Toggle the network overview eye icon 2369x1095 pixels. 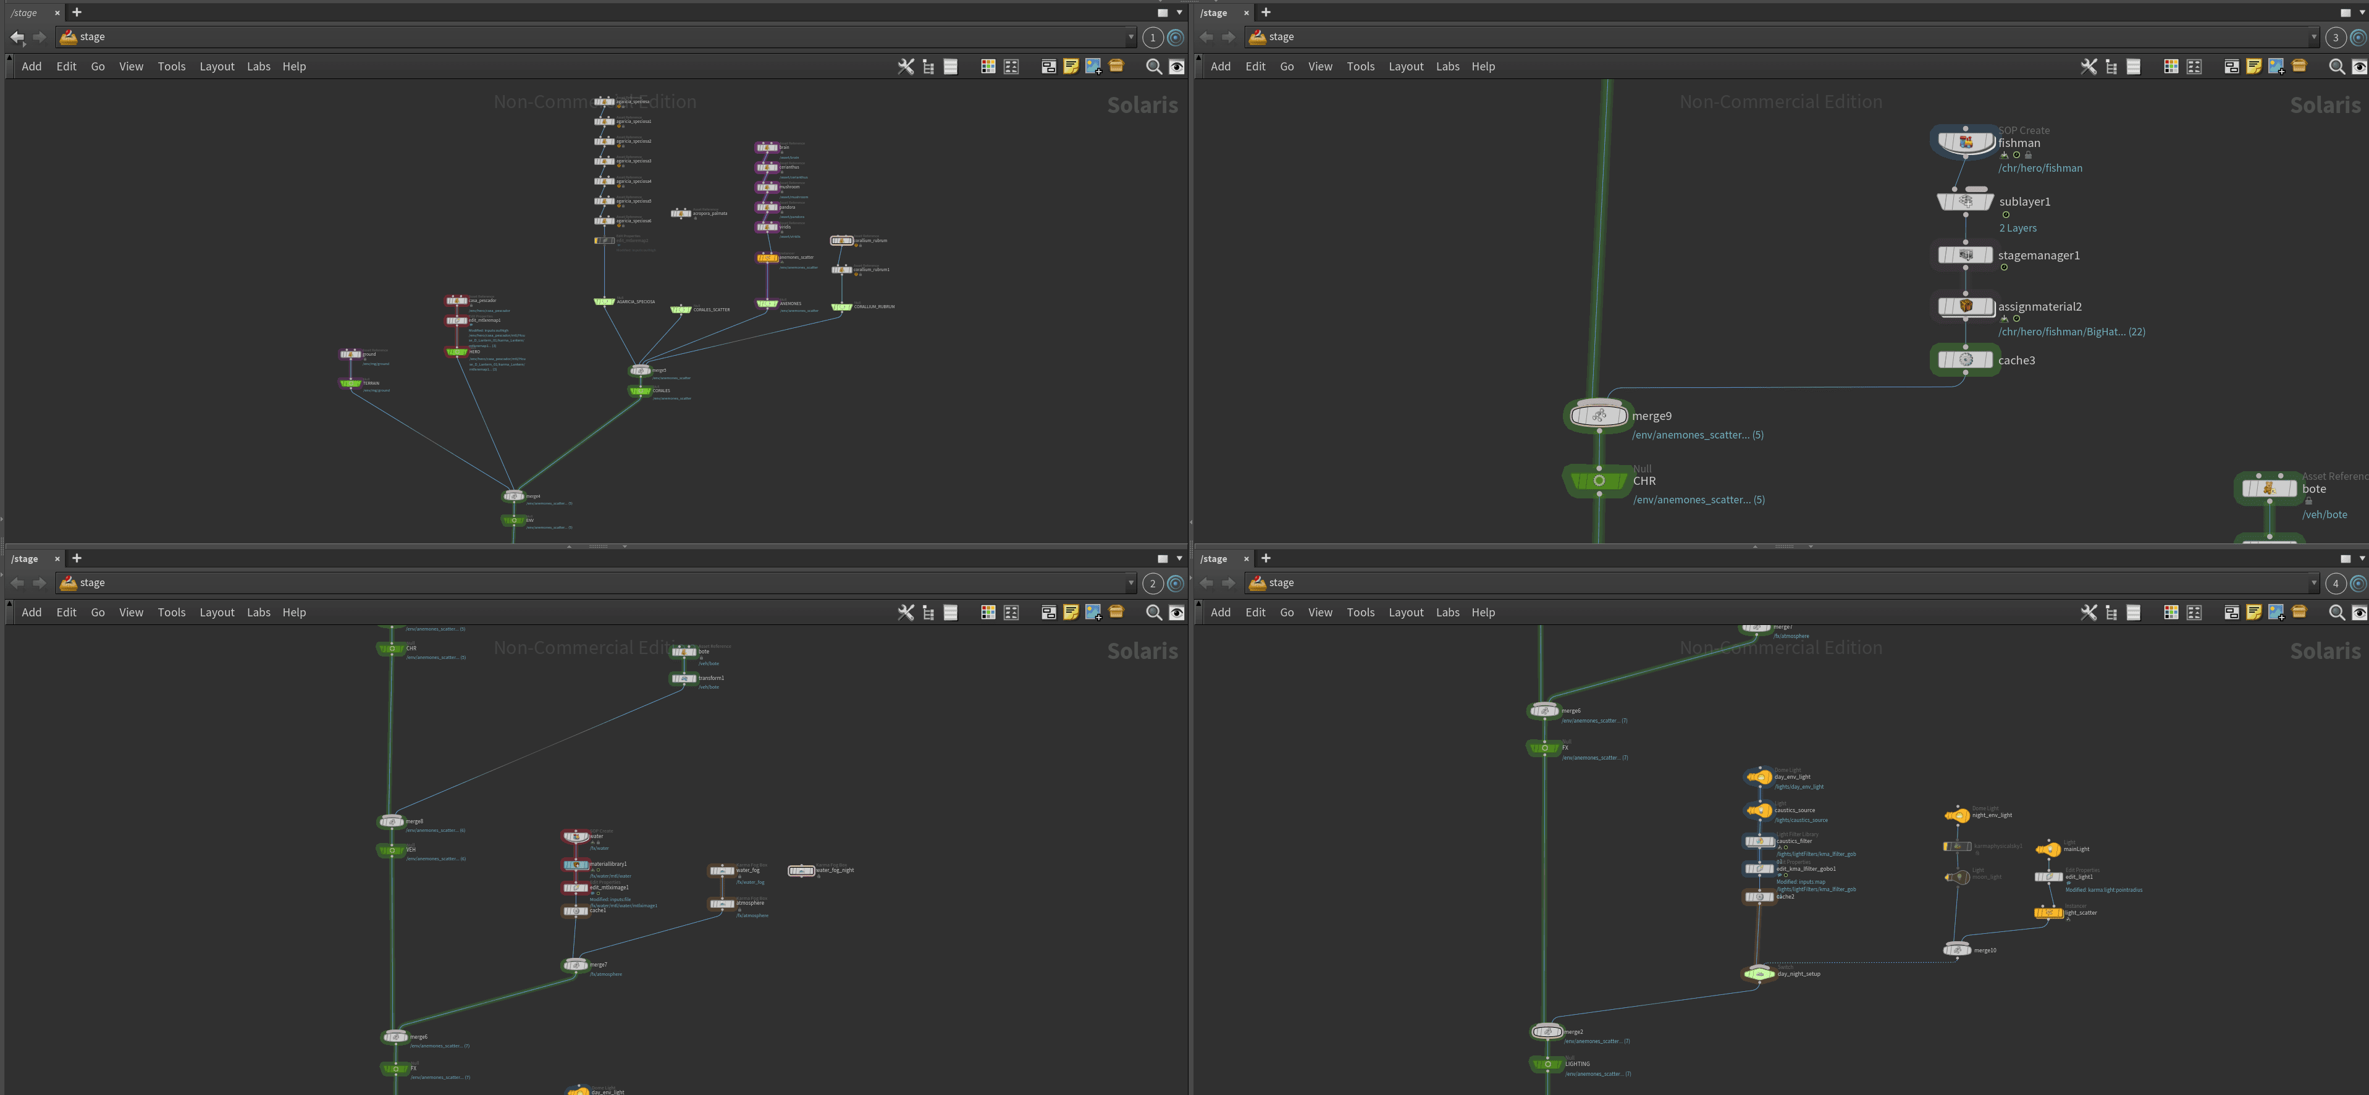tap(1177, 66)
